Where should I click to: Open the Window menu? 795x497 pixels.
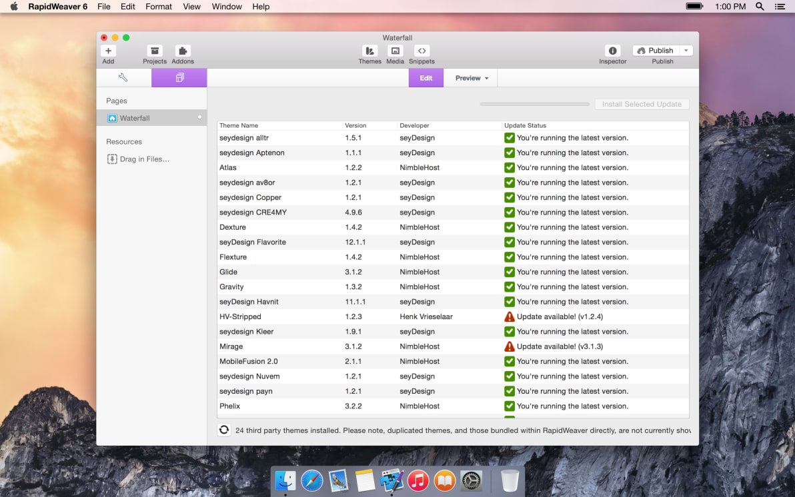pyautogui.click(x=227, y=7)
